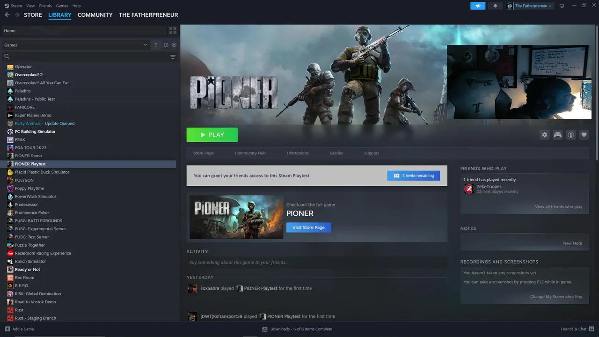Open the Help menu
Image resolution: width=599 pixels, height=337 pixels.
click(76, 6)
